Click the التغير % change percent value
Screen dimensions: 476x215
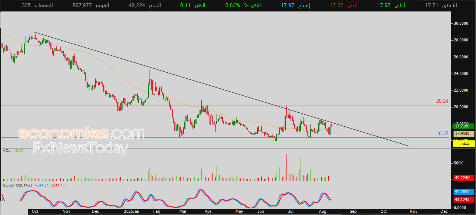tap(232, 6)
